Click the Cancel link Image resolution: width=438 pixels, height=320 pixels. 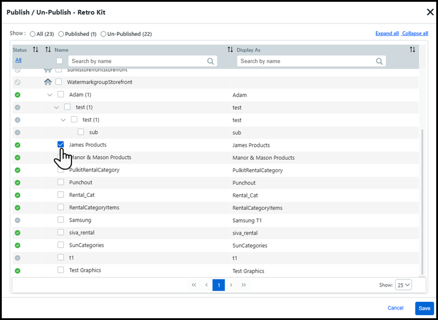click(395, 308)
